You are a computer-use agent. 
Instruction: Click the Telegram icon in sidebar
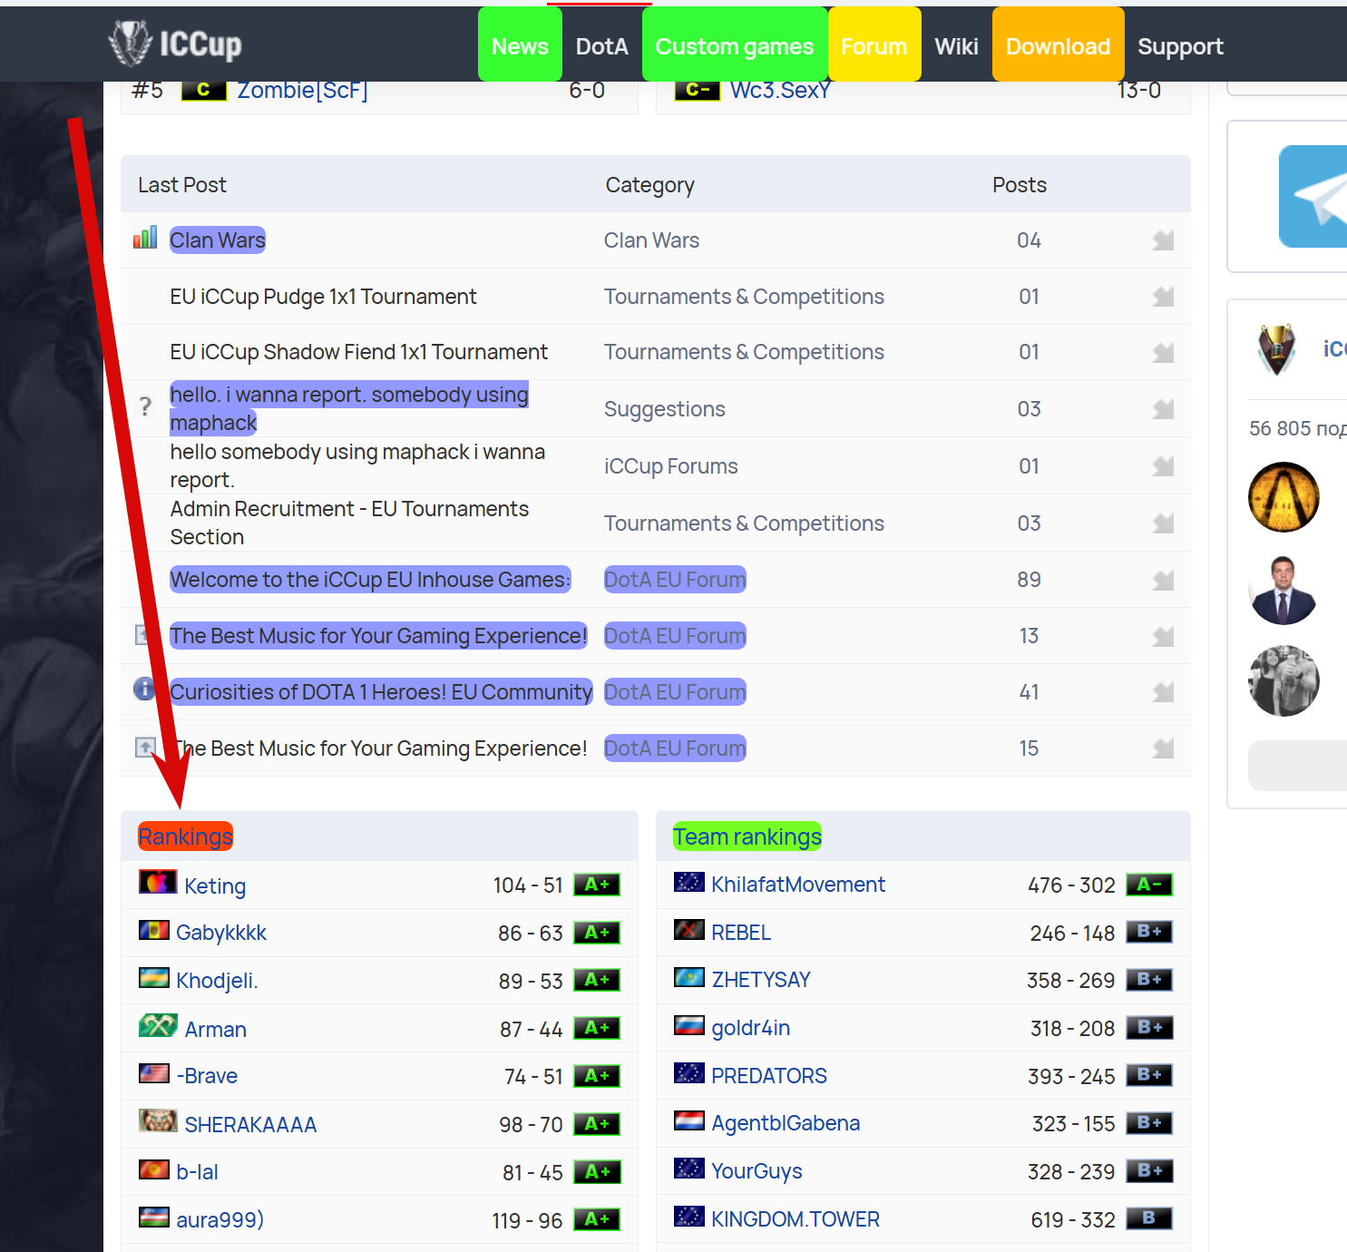coord(1313,196)
